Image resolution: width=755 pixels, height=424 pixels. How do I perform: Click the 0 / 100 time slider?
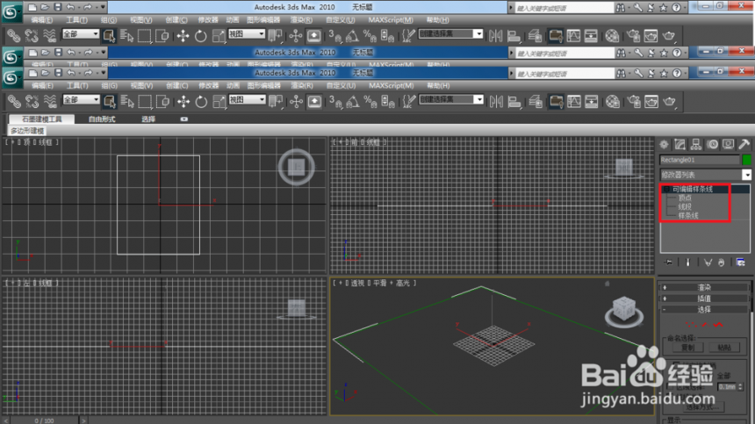coord(44,420)
